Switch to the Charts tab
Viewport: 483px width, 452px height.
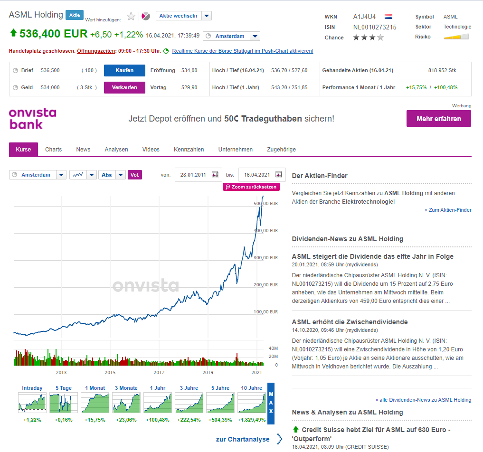53,150
